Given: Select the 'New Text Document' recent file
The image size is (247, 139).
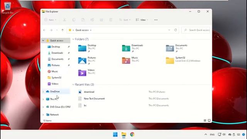Looking at the screenshot, I should click(94, 99).
